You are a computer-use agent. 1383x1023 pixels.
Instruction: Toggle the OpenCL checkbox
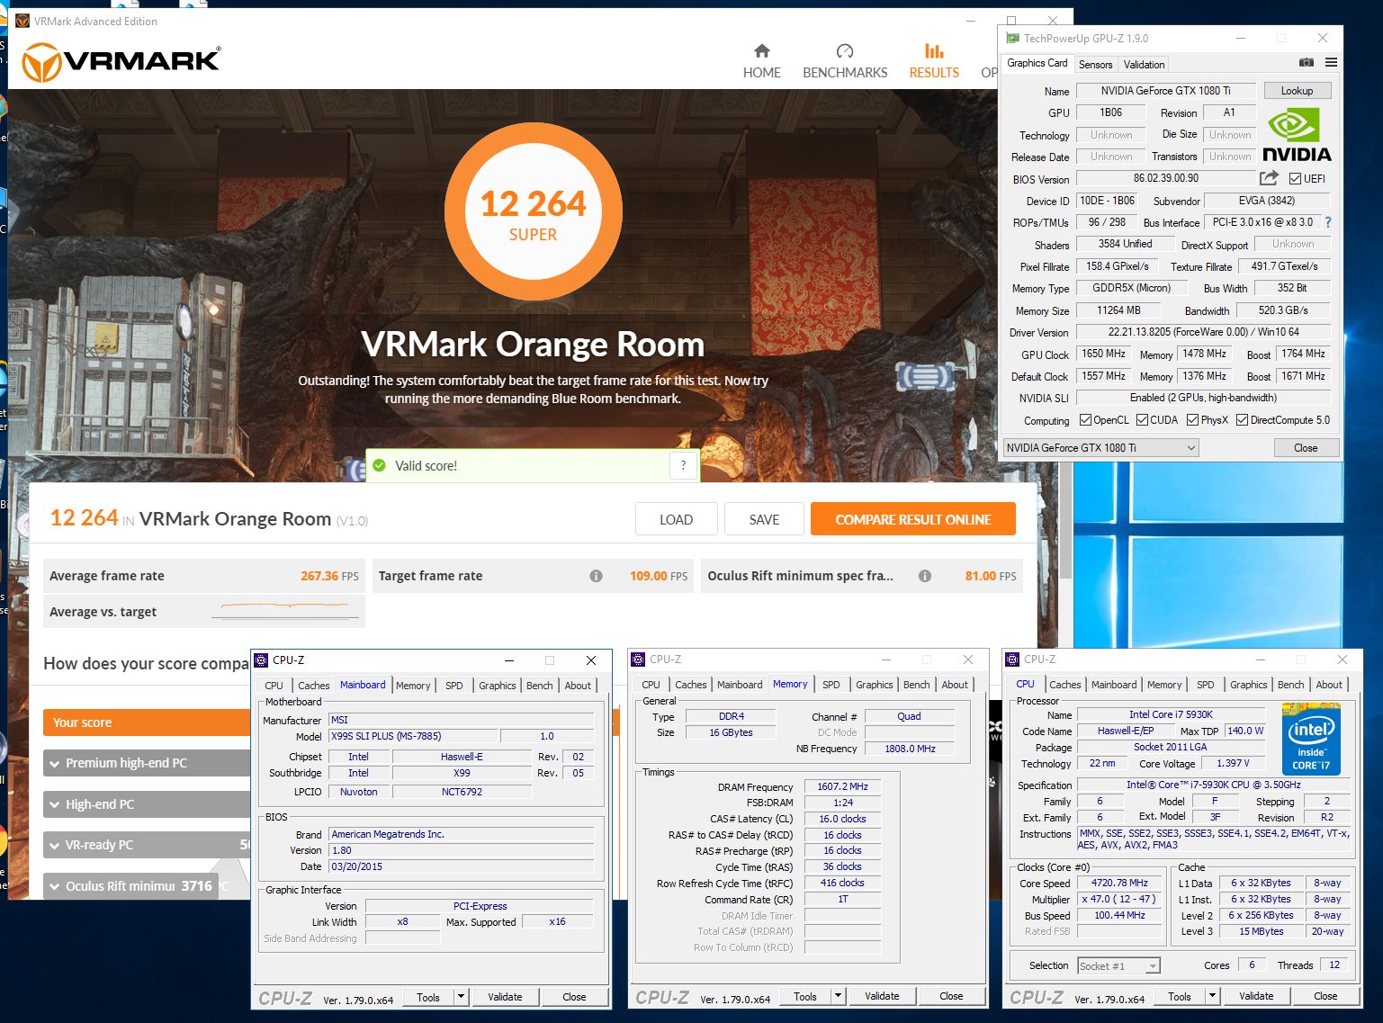(x=1085, y=420)
